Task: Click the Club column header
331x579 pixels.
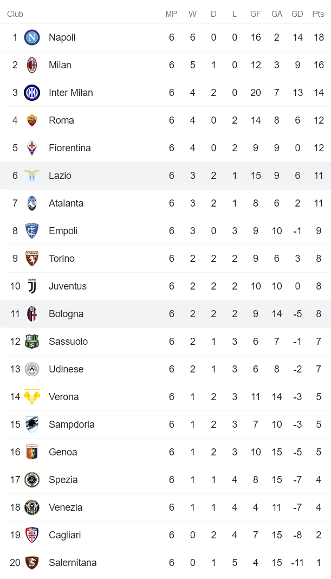Action: pyautogui.click(x=15, y=14)
